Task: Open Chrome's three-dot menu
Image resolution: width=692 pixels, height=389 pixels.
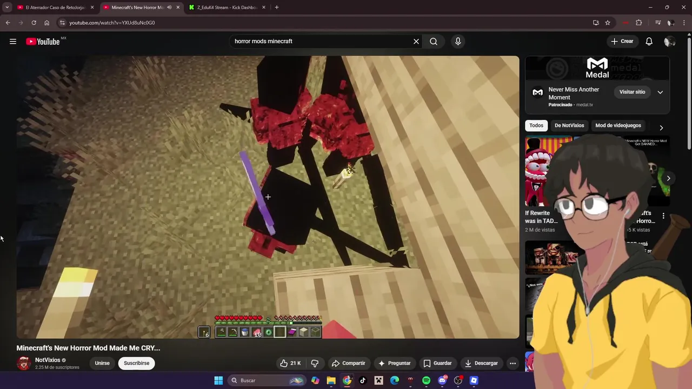Action: point(684,23)
